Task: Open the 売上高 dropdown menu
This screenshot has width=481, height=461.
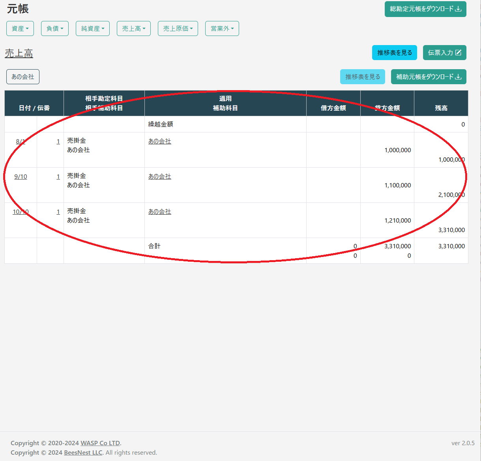Action: pos(134,28)
